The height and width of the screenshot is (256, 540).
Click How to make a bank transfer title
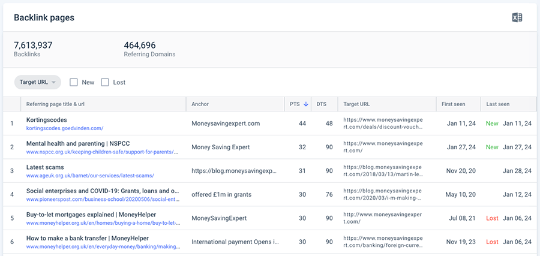coord(88,238)
